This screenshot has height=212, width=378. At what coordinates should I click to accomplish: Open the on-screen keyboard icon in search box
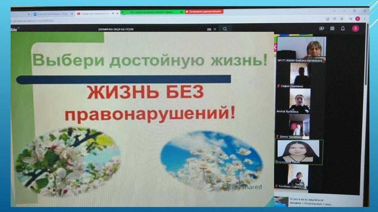(x=209, y=29)
